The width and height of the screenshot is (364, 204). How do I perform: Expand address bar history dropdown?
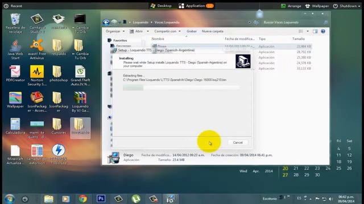[250, 23]
